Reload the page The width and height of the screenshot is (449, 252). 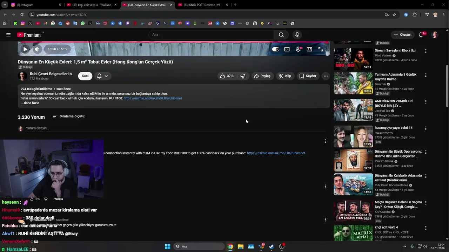(x=22, y=15)
